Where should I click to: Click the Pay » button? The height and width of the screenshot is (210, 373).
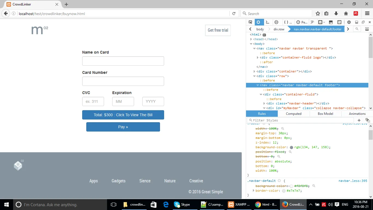coord(123,127)
